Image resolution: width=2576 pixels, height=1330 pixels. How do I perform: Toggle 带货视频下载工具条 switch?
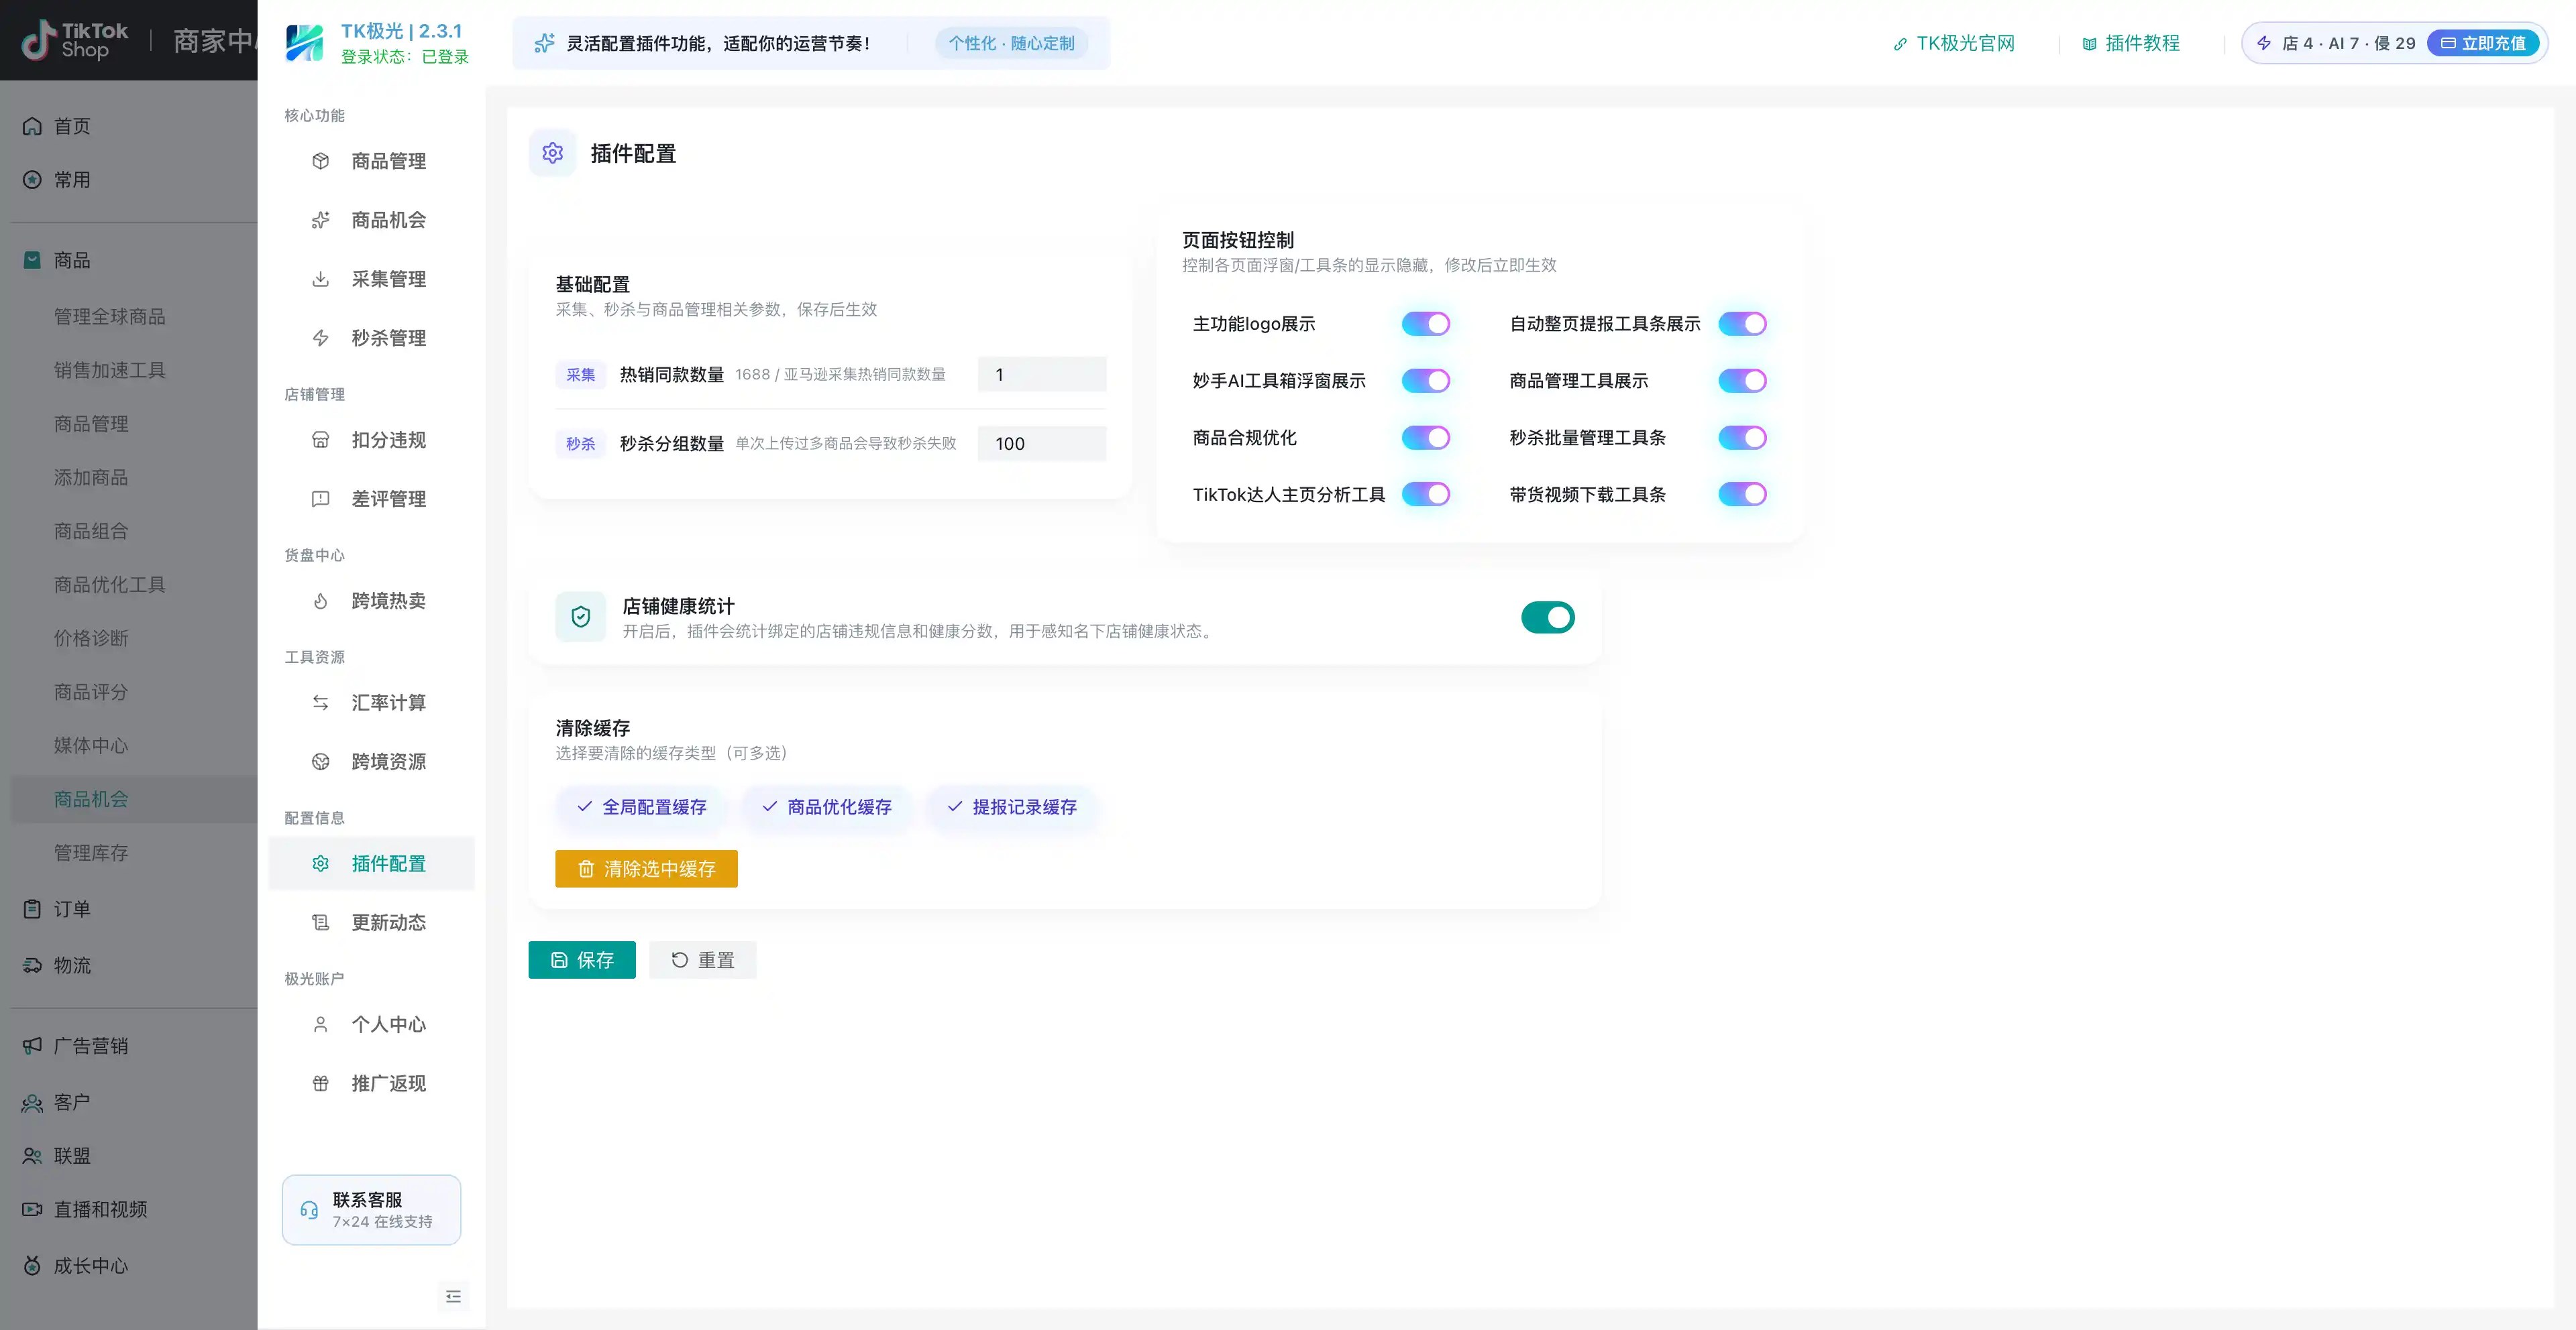(x=1742, y=495)
